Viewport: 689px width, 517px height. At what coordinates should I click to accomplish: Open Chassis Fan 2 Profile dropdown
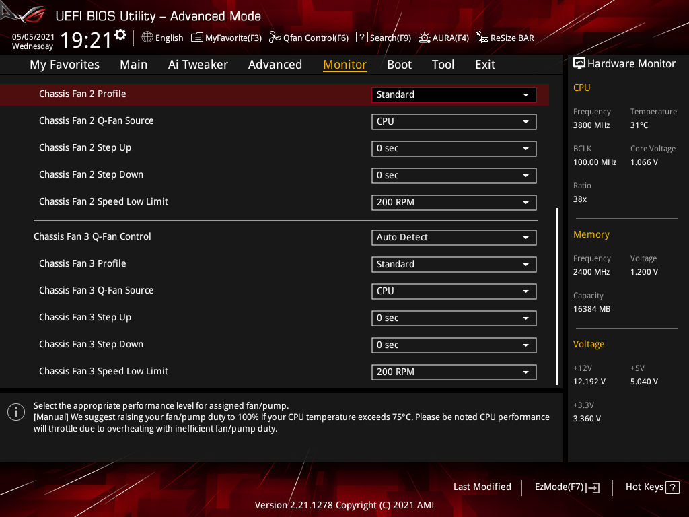(x=454, y=94)
